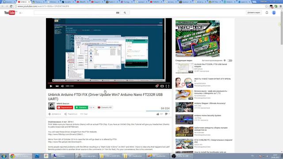283x159 pixels.
Task: Switch to the Radio browser tab
Action: [112, 2]
